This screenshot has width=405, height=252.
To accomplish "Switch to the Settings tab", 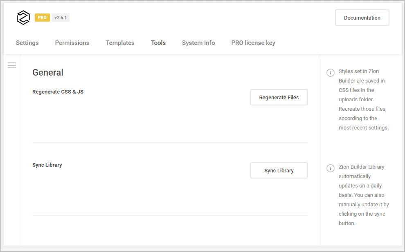I will pyautogui.click(x=27, y=42).
